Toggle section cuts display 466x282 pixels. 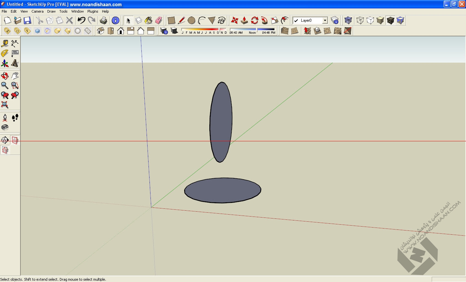5,150
